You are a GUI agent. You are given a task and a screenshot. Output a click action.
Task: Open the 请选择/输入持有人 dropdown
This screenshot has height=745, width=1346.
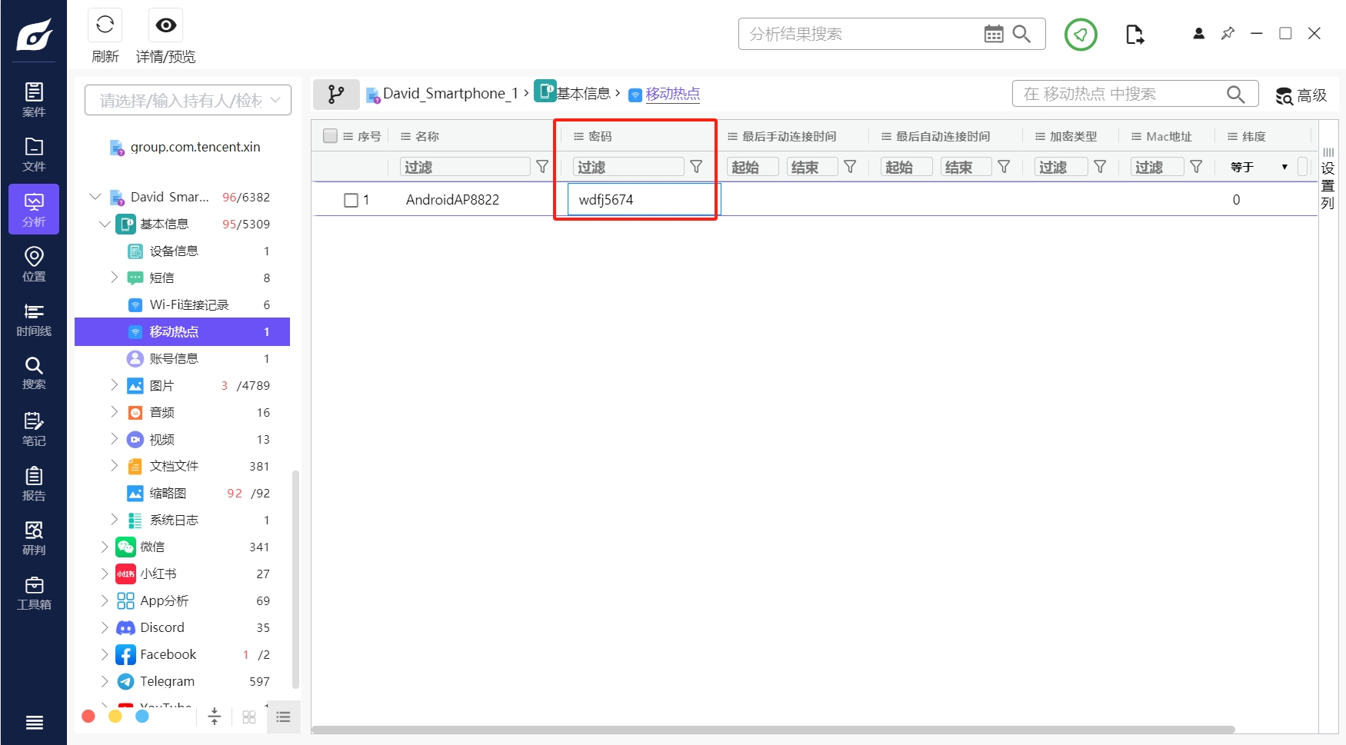188,100
